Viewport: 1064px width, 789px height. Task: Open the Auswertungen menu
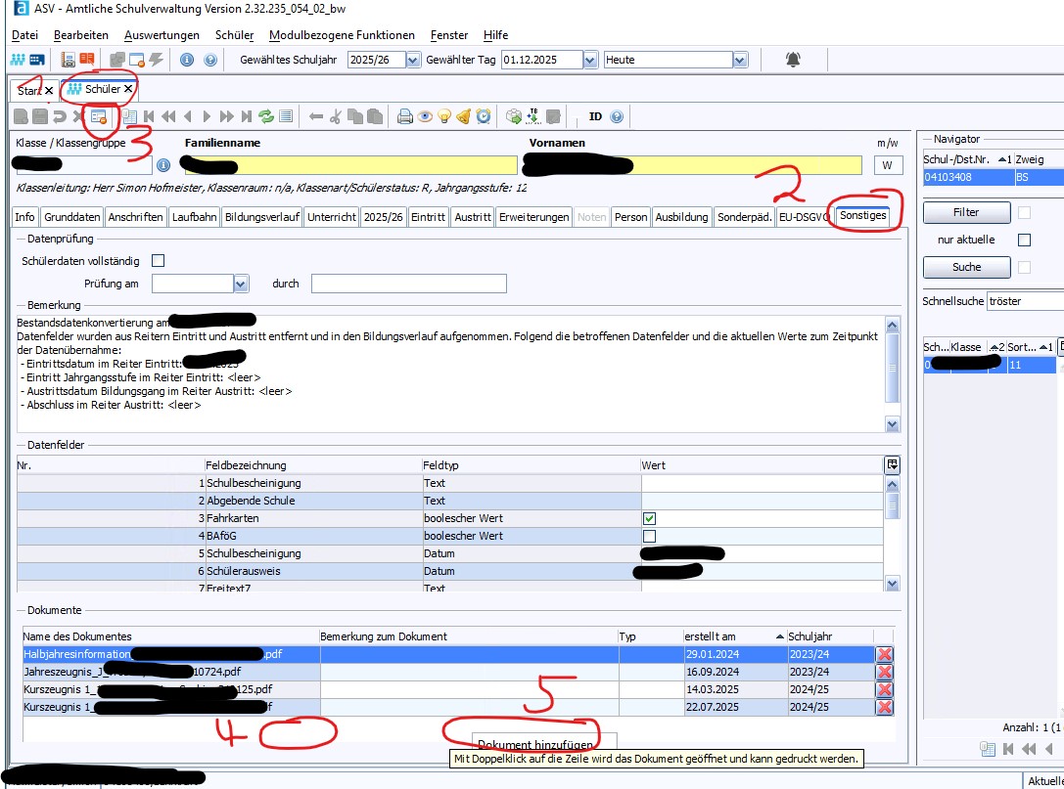click(162, 35)
